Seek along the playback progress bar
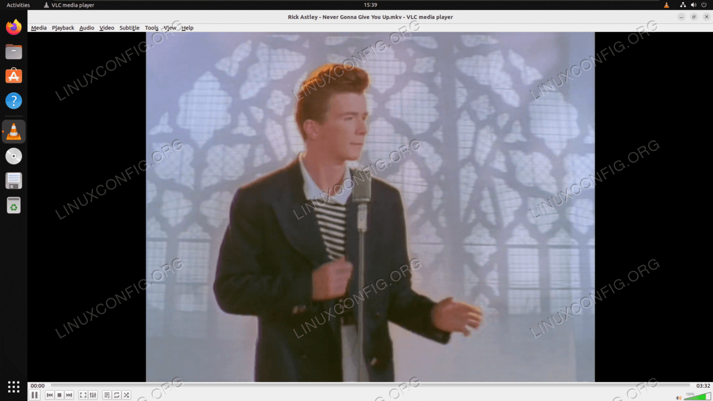Image resolution: width=713 pixels, height=401 pixels. click(x=370, y=386)
